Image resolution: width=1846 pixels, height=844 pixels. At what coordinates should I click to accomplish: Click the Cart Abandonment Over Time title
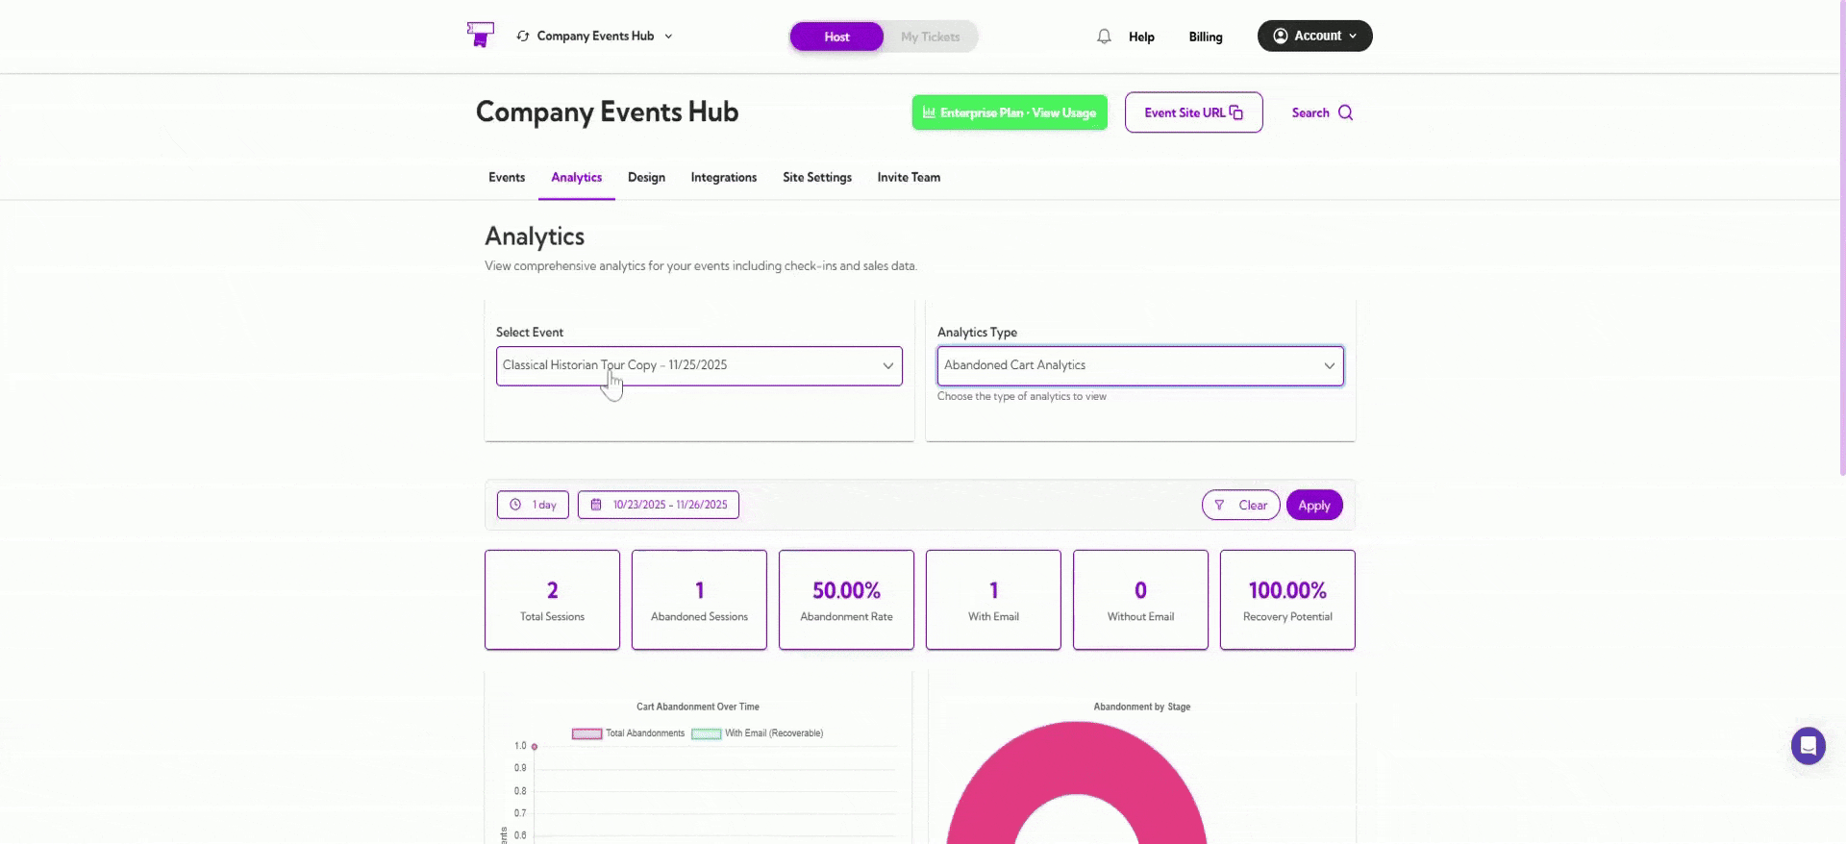click(697, 707)
